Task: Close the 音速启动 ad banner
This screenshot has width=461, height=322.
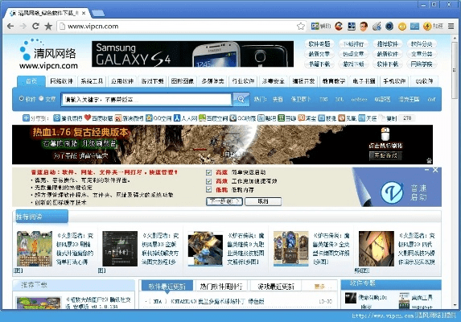Action: tap(435, 170)
